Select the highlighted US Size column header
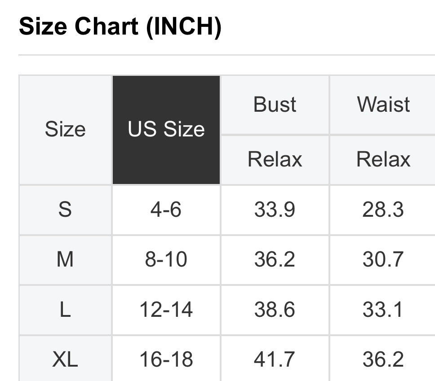The height and width of the screenshot is (381, 435). pyautogui.click(x=166, y=130)
